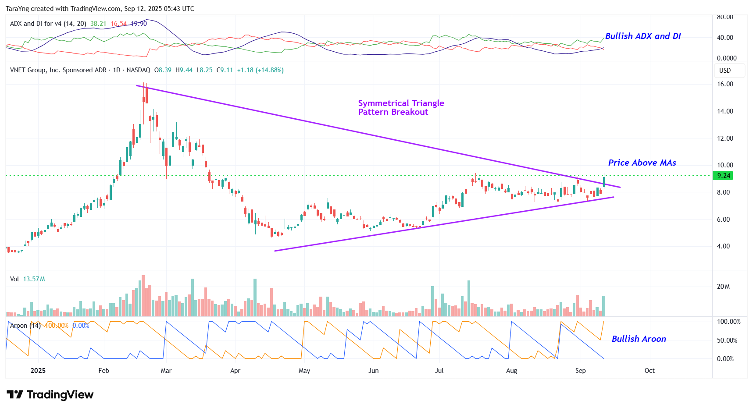Screen dimensions: 753x411
Task: Click the 4.00 price axis label
Action: tap(723, 246)
